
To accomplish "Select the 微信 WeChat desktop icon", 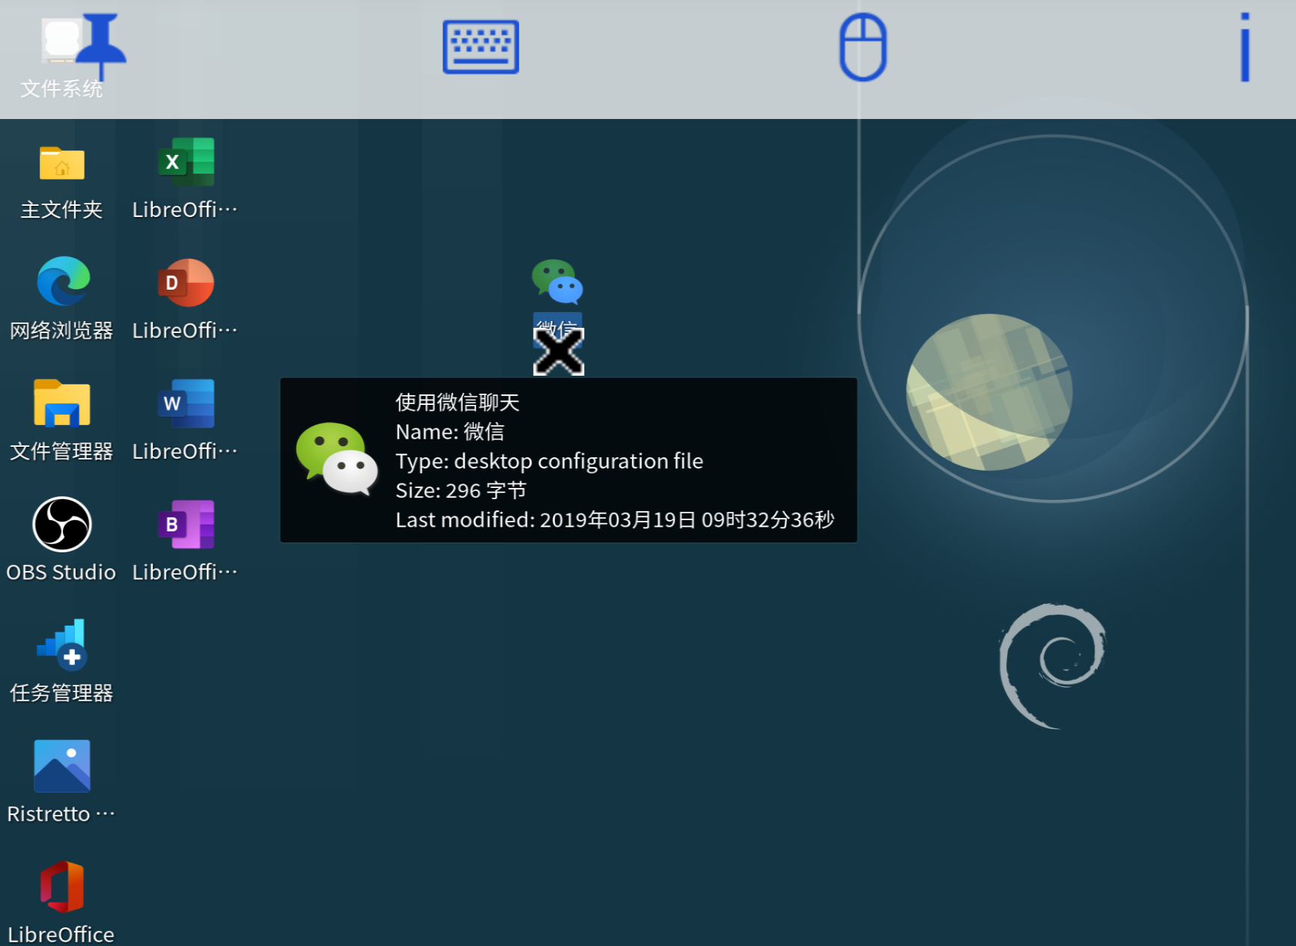I will [x=557, y=281].
